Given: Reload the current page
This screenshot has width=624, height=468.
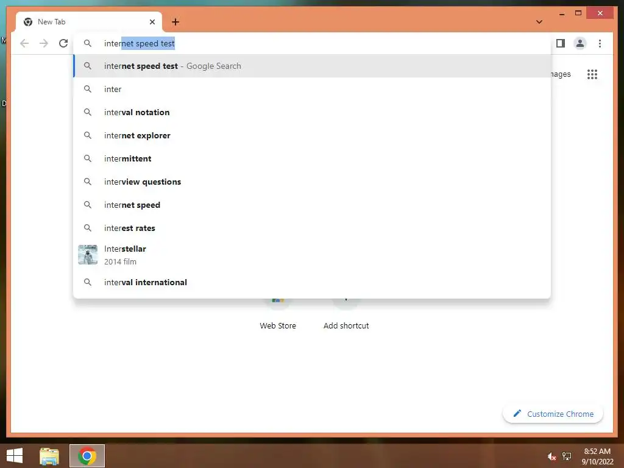Looking at the screenshot, I should (63, 43).
